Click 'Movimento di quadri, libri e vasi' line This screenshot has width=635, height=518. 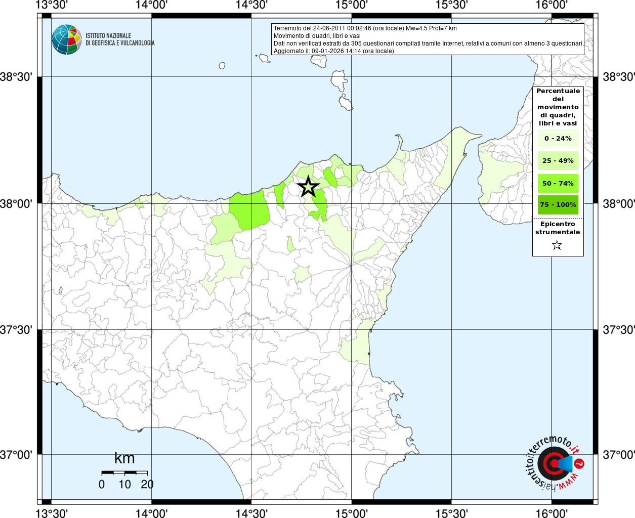pyautogui.click(x=317, y=36)
